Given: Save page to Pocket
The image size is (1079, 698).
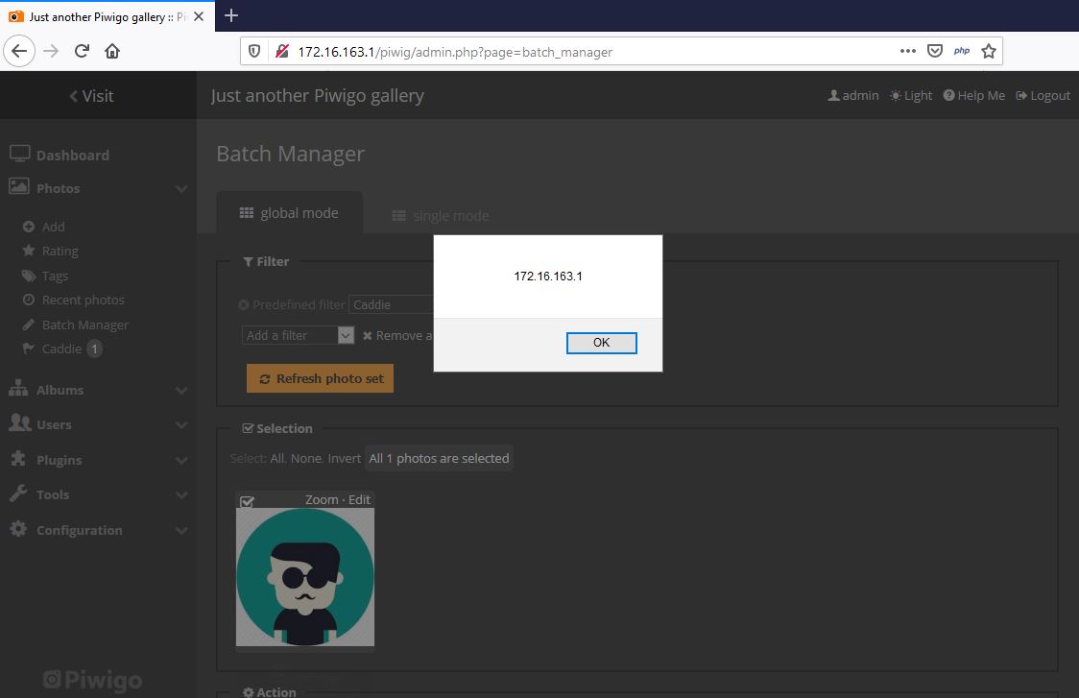Looking at the screenshot, I should click(934, 51).
